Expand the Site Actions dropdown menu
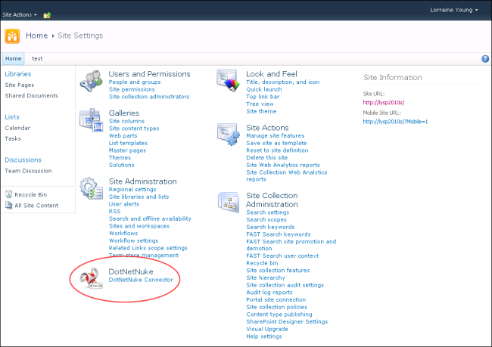Screen dimensions: 492x347 [x=20, y=14]
